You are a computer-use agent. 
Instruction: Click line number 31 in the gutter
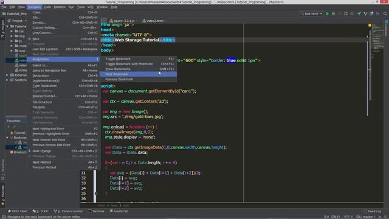[x=83, y=173]
